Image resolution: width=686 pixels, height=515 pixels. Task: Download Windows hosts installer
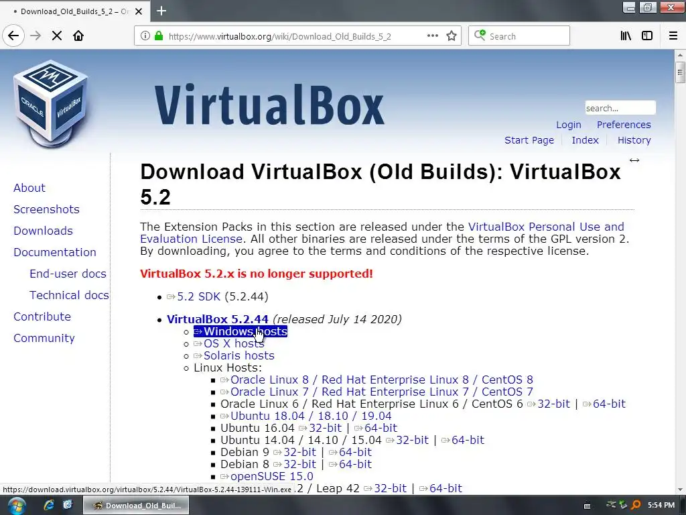[x=241, y=331]
